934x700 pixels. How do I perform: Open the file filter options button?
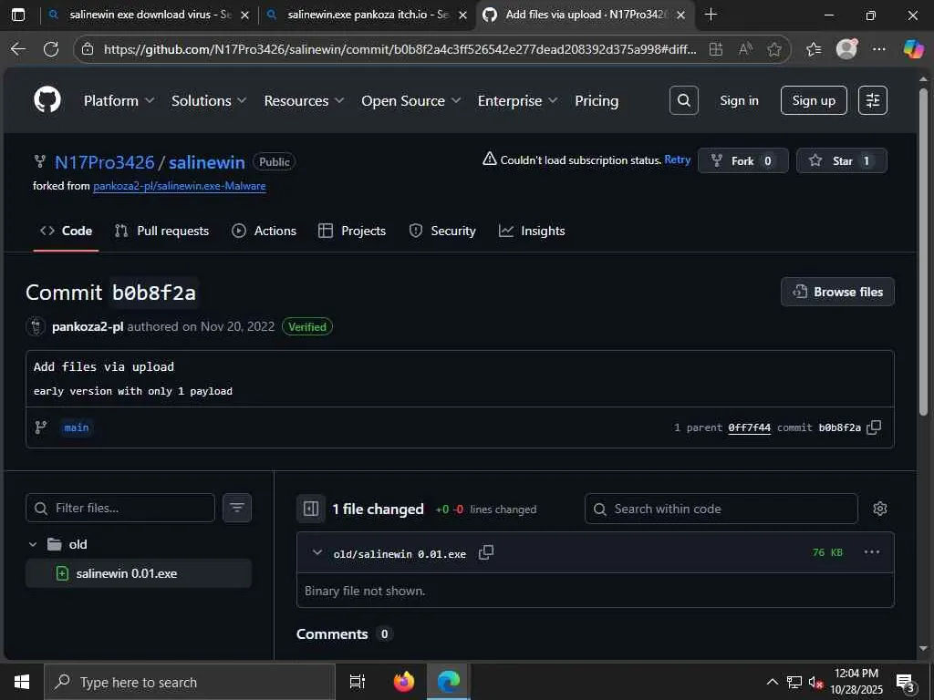point(237,508)
